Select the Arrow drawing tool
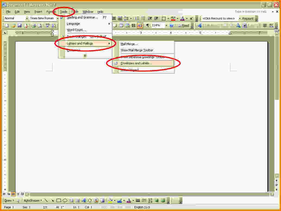Screen dimensions: 281x211 52,200
